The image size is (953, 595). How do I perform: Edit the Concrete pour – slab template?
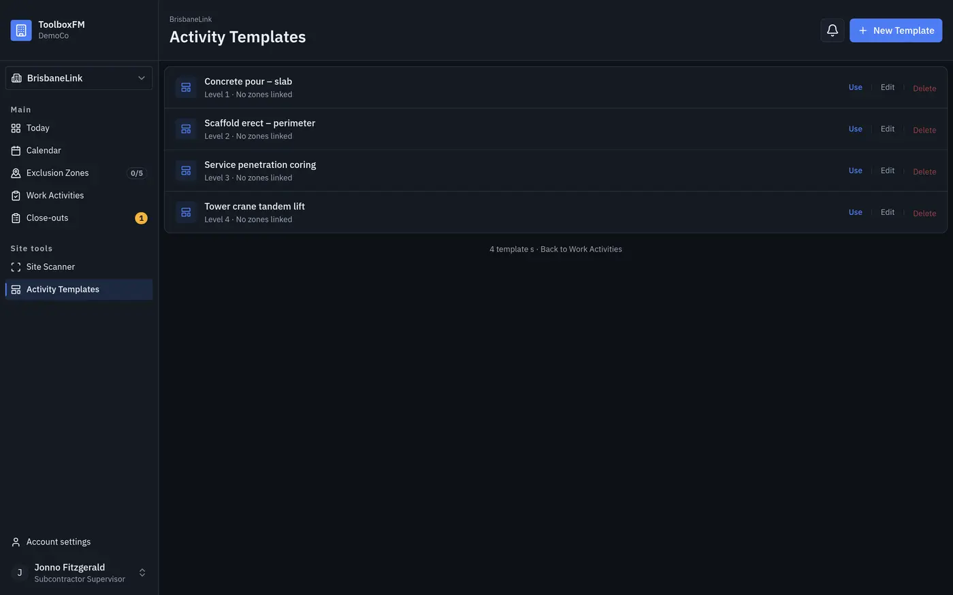pyautogui.click(x=888, y=87)
